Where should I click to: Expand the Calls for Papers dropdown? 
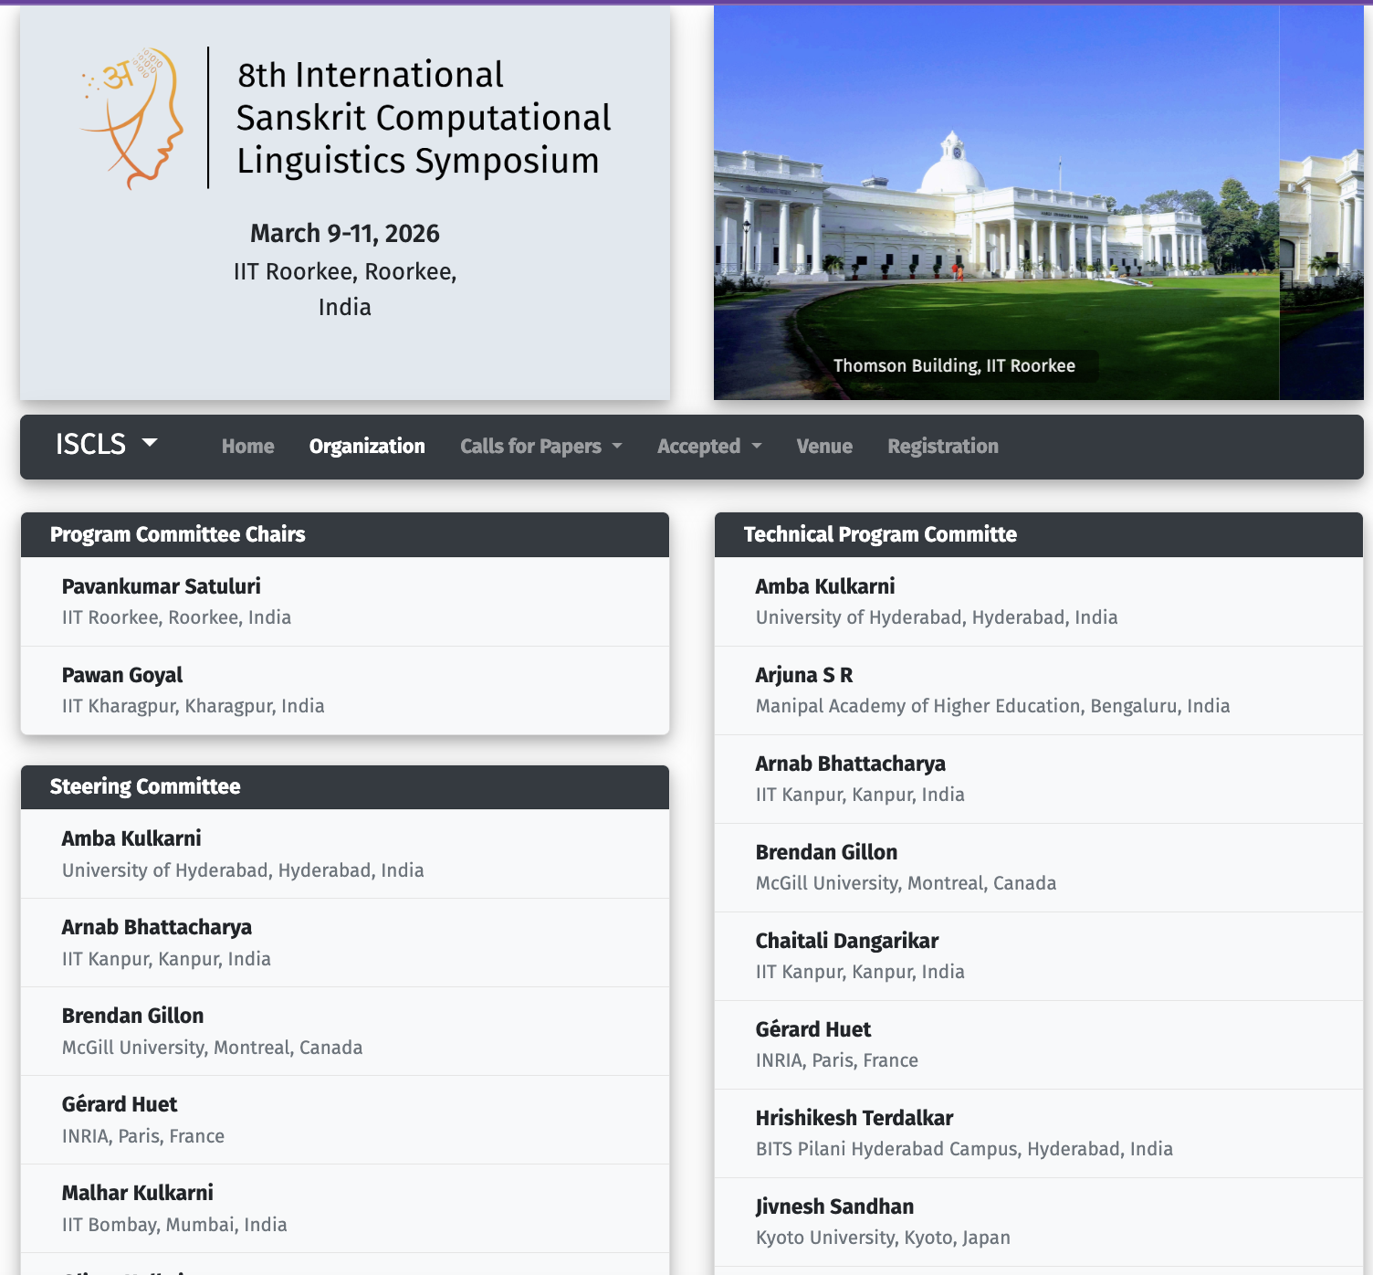point(540,447)
